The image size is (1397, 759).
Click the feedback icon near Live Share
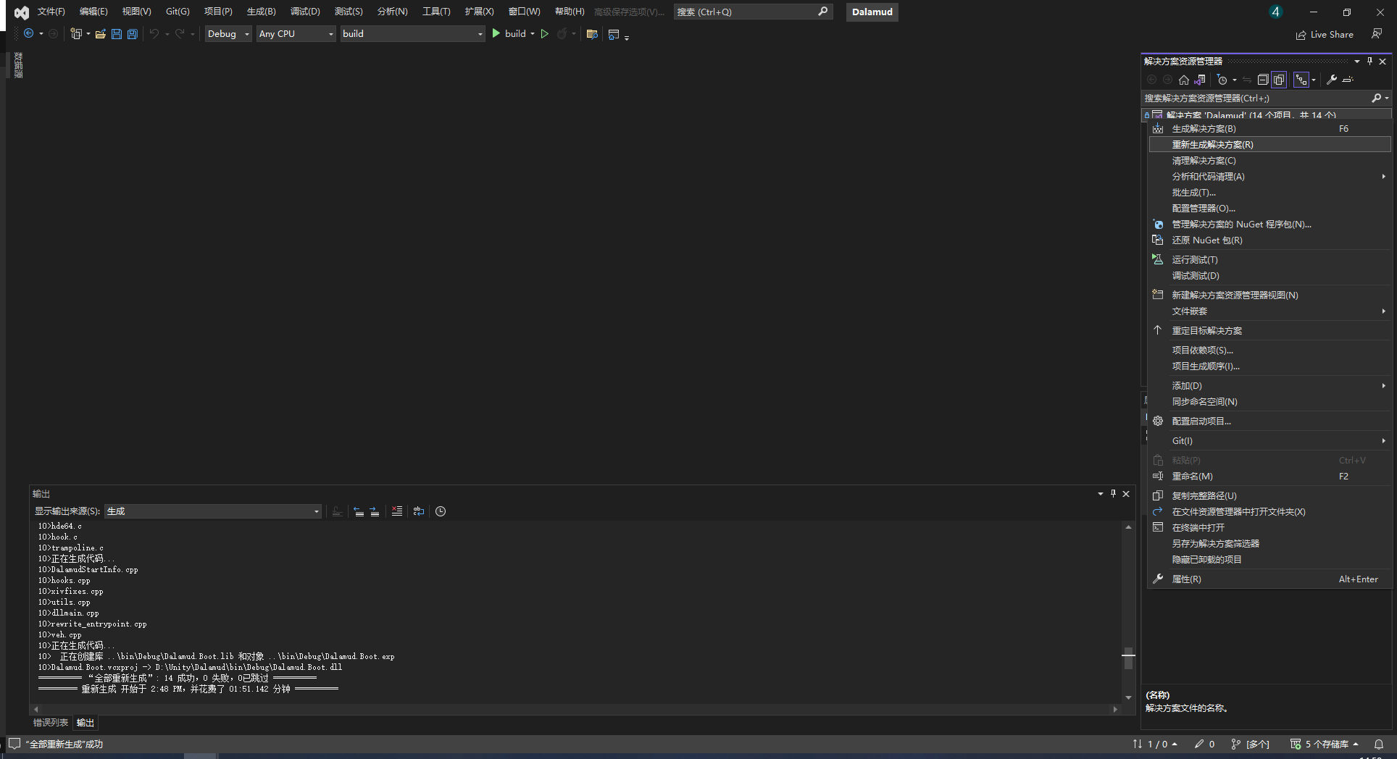[x=1377, y=34]
